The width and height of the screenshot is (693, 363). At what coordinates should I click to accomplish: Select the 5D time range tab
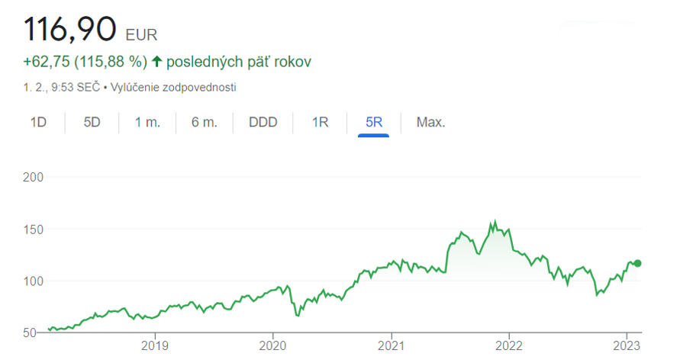[92, 122]
